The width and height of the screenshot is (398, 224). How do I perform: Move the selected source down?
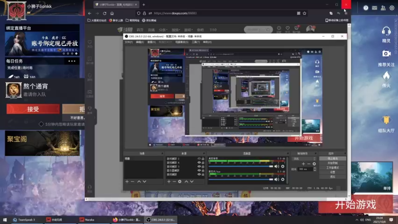click(x=192, y=182)
